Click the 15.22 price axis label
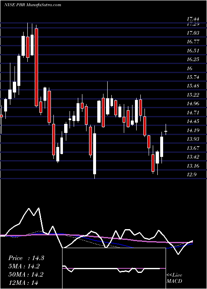This screenshot has height=289, width=207. [x=193, y=95]
